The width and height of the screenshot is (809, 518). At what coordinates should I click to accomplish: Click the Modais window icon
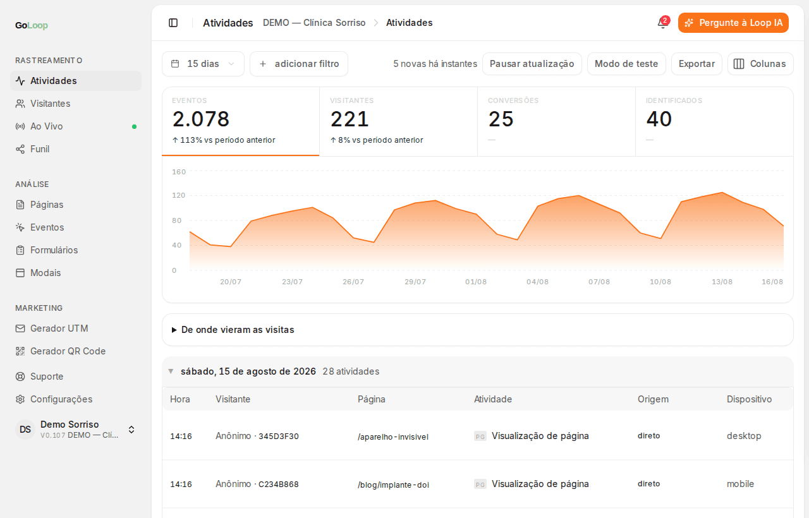[20, 273]
